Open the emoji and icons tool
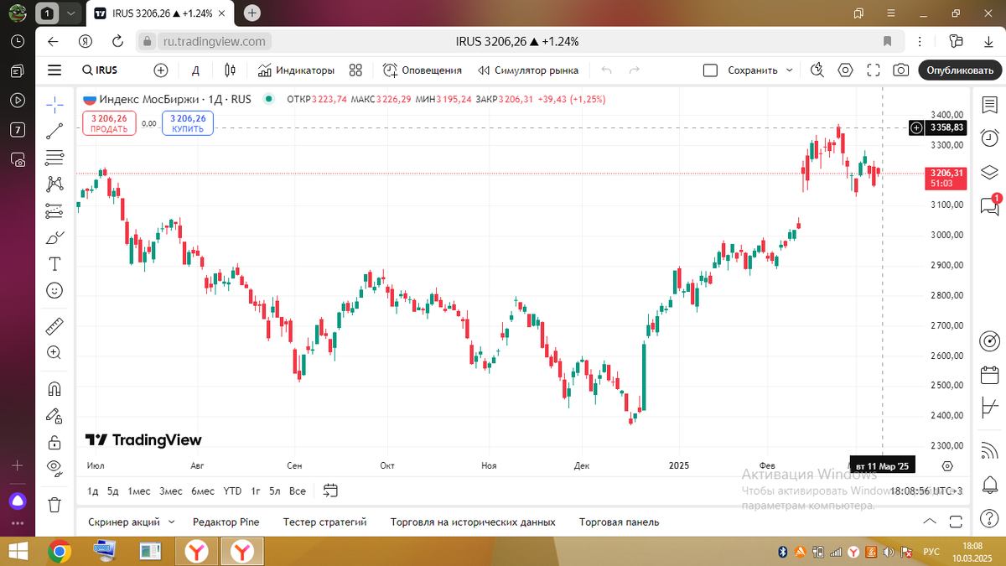The height and width of the screenshot is (566, 1006). [54, 290]
